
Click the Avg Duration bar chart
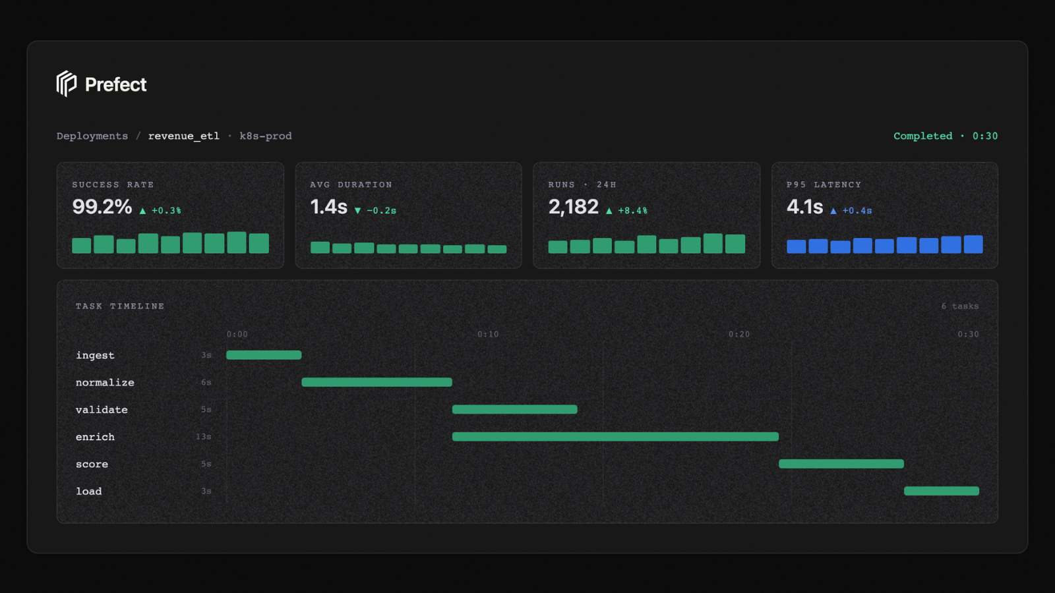coord(408,248)
